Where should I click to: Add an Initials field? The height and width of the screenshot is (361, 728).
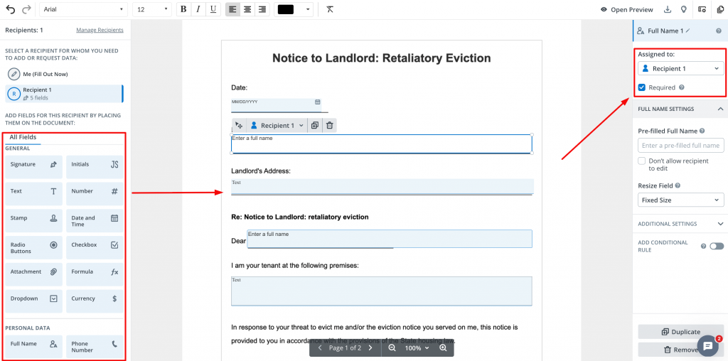click(95, 166)
